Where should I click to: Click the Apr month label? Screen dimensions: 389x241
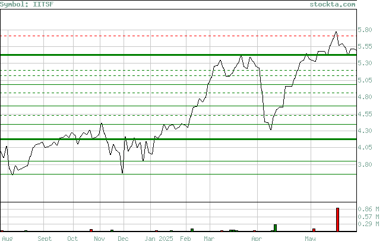point(257,239)
